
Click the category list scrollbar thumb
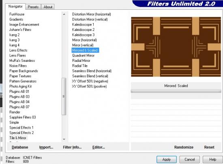[64, 96]
